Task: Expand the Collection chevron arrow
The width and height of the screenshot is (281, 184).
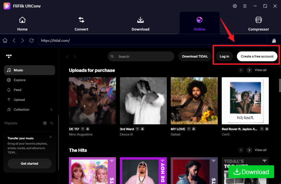Action: pos(51,110)
